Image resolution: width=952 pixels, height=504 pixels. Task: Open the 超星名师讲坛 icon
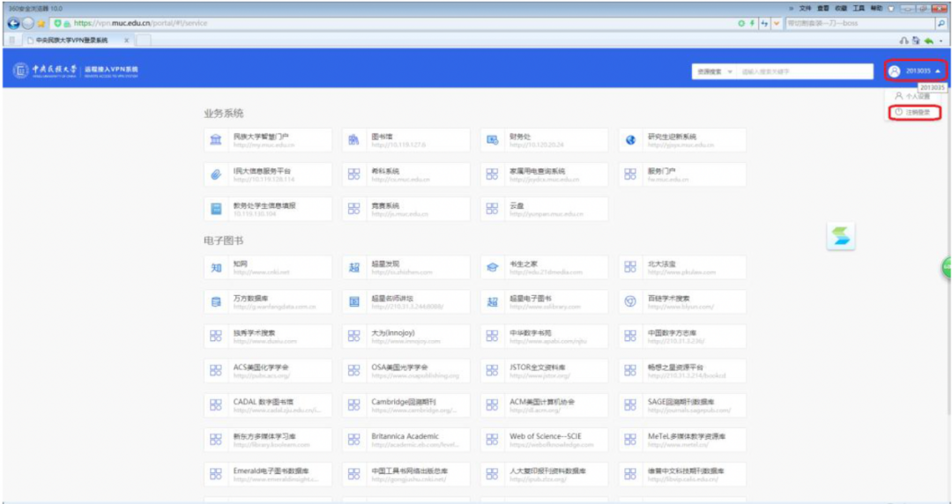tap(354, 302)
